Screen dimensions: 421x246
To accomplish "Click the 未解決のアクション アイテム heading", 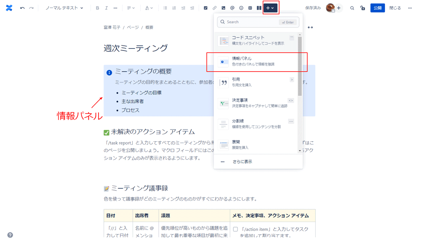I will click(153, 132).
